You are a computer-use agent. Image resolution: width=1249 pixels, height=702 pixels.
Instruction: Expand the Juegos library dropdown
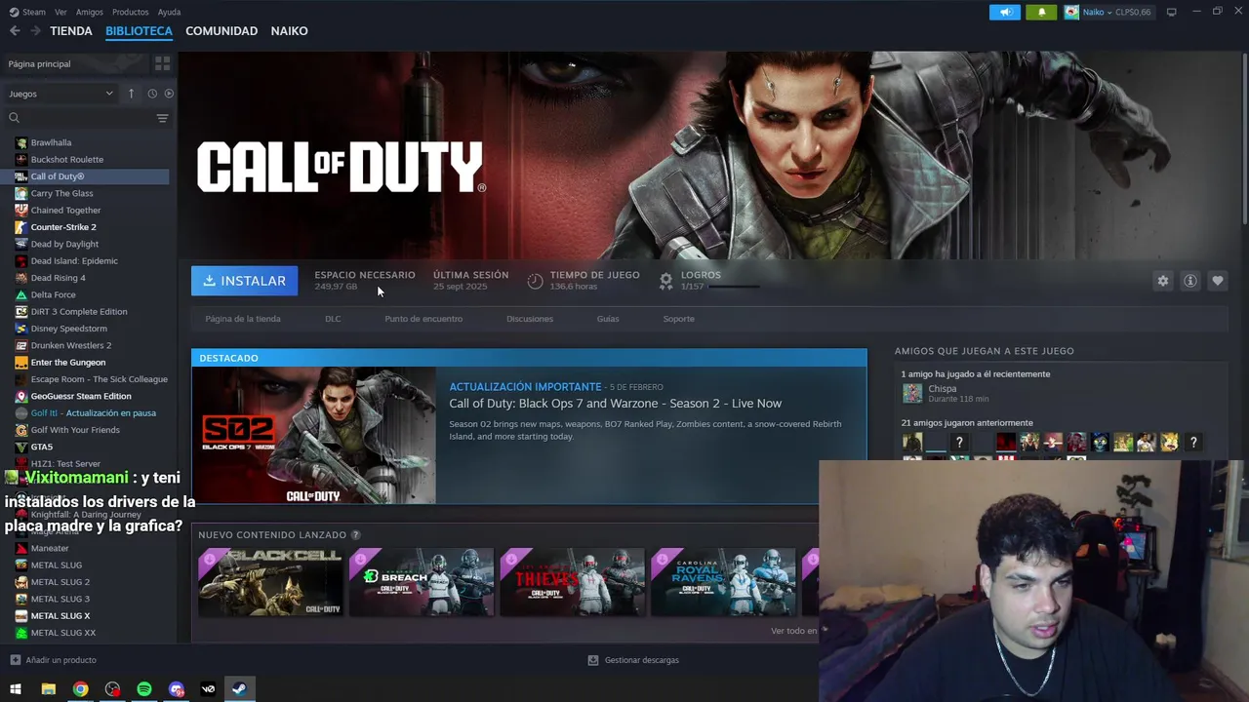pos(60,94)
